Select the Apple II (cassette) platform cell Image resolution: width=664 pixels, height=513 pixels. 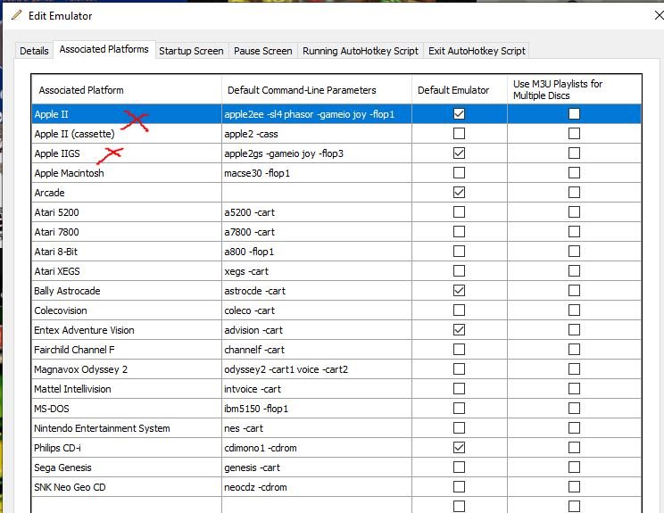click(127, 134)
